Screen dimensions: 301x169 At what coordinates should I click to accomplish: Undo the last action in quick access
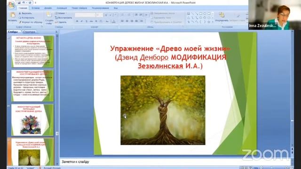24,3
